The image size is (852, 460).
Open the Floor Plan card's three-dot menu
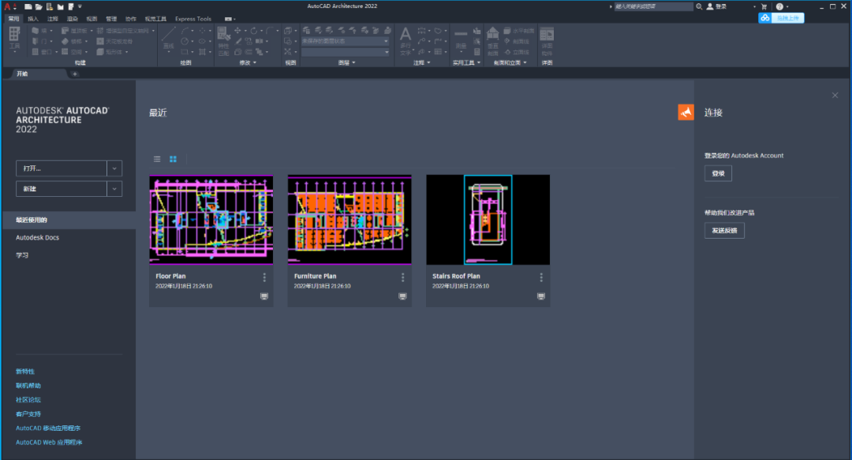point(264,277)
